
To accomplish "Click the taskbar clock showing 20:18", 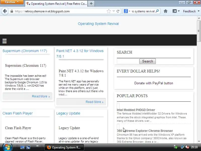I will point(194,147).
